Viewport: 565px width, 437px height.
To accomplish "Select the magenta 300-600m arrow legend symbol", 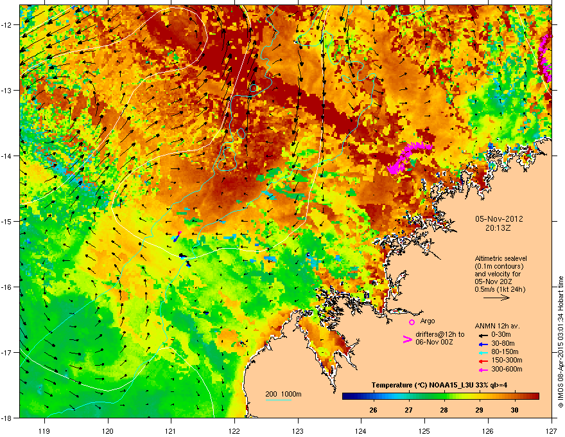I will pyautogui.click(x=483, y=370).
